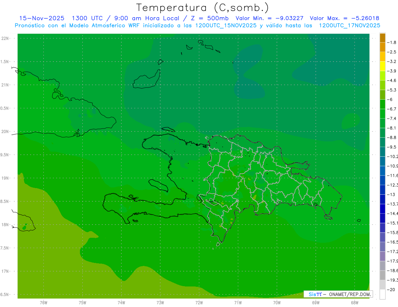Click the "19N" latitude label

pyautogui.click(x=5, y=178)
